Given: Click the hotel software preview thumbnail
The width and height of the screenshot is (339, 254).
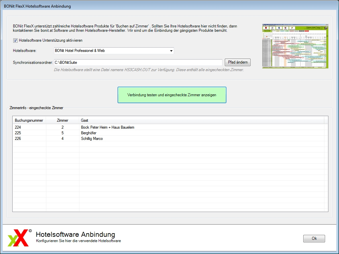Looking at the screenshot, I should 295,46.
